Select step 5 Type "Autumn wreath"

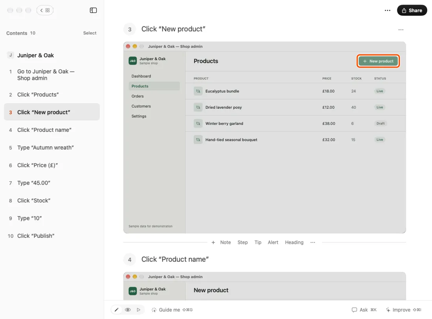[52, 148]
